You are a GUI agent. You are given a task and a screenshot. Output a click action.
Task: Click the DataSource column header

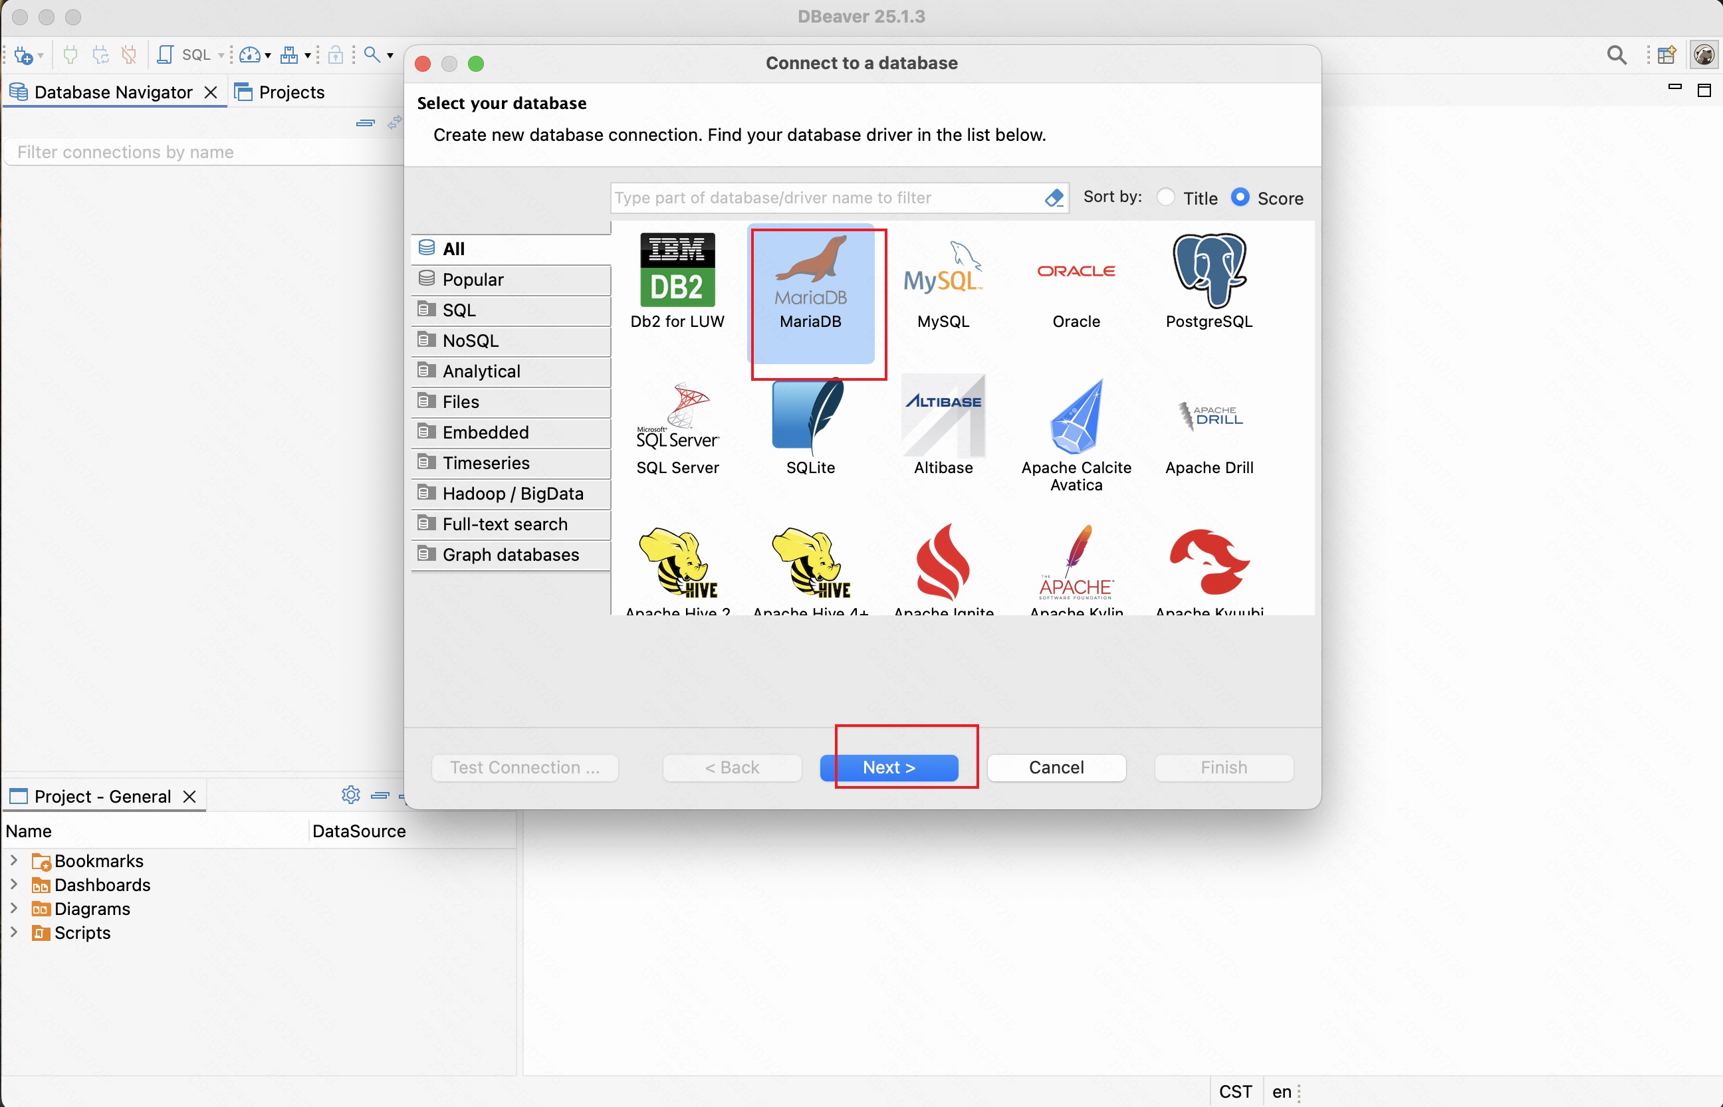click(x=359, y=831)
